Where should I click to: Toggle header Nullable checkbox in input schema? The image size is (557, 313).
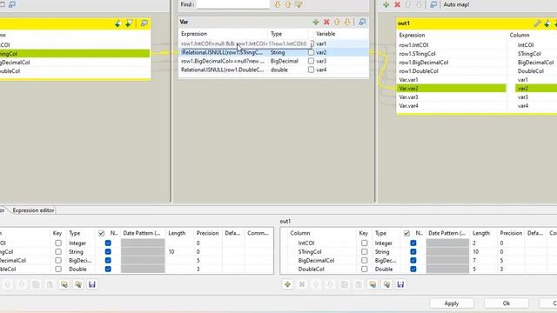tap(101, 233)
